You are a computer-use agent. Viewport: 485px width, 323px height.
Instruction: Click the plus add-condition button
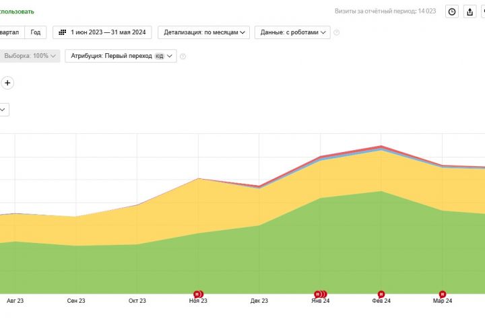pyautogui.click(x=7, y=83)
